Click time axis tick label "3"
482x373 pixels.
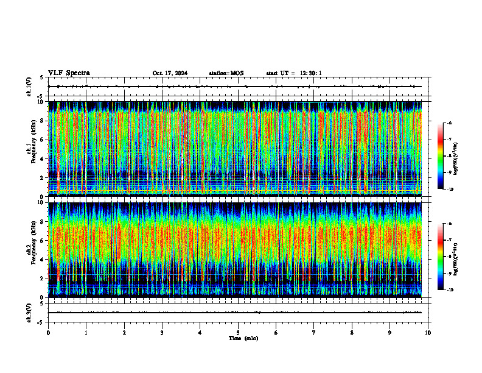coord(162,333)
